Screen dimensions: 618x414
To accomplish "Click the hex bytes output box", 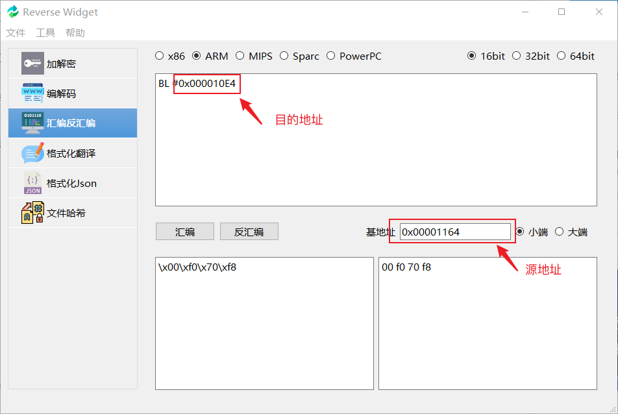I will [x=488, y=323].
